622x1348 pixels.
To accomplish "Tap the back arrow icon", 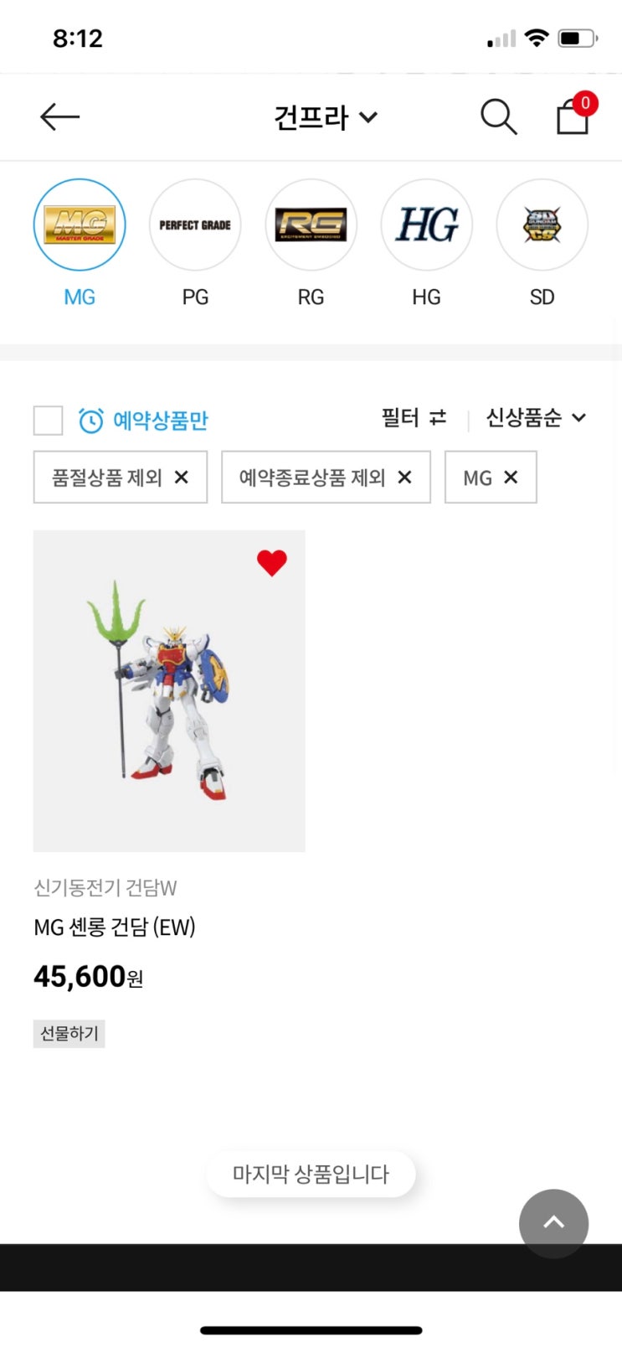I will click(59, 116).
